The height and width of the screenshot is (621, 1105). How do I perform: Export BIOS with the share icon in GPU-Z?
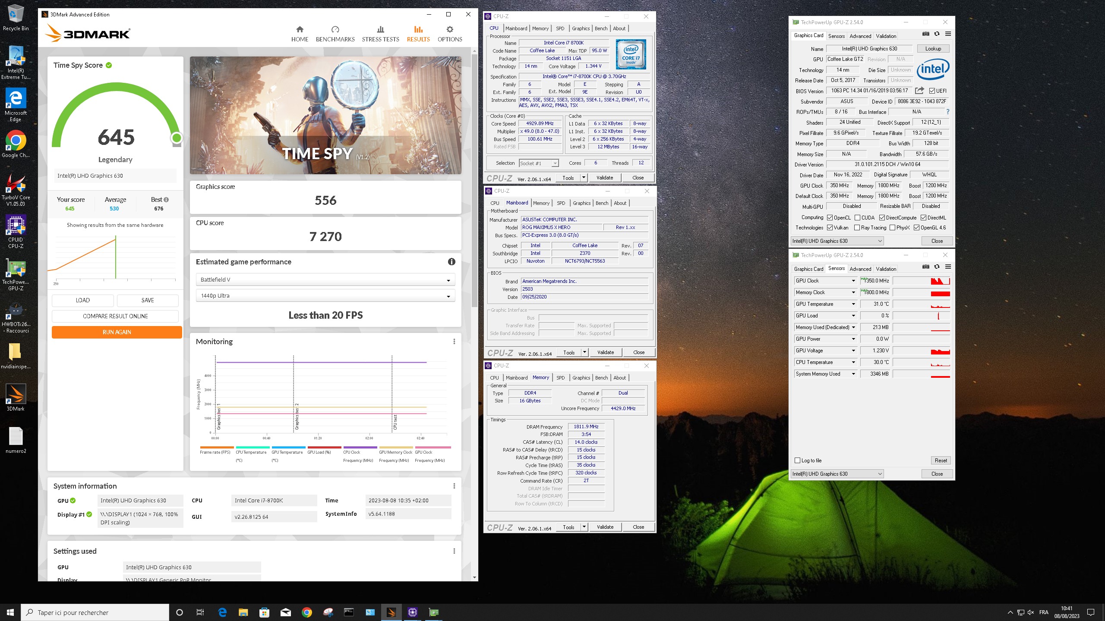919,91
